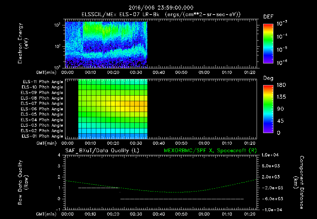Click the ELS-10 Pitch Angle row label
The height and width of the screenshot is (219, 317).
(42, 87)
